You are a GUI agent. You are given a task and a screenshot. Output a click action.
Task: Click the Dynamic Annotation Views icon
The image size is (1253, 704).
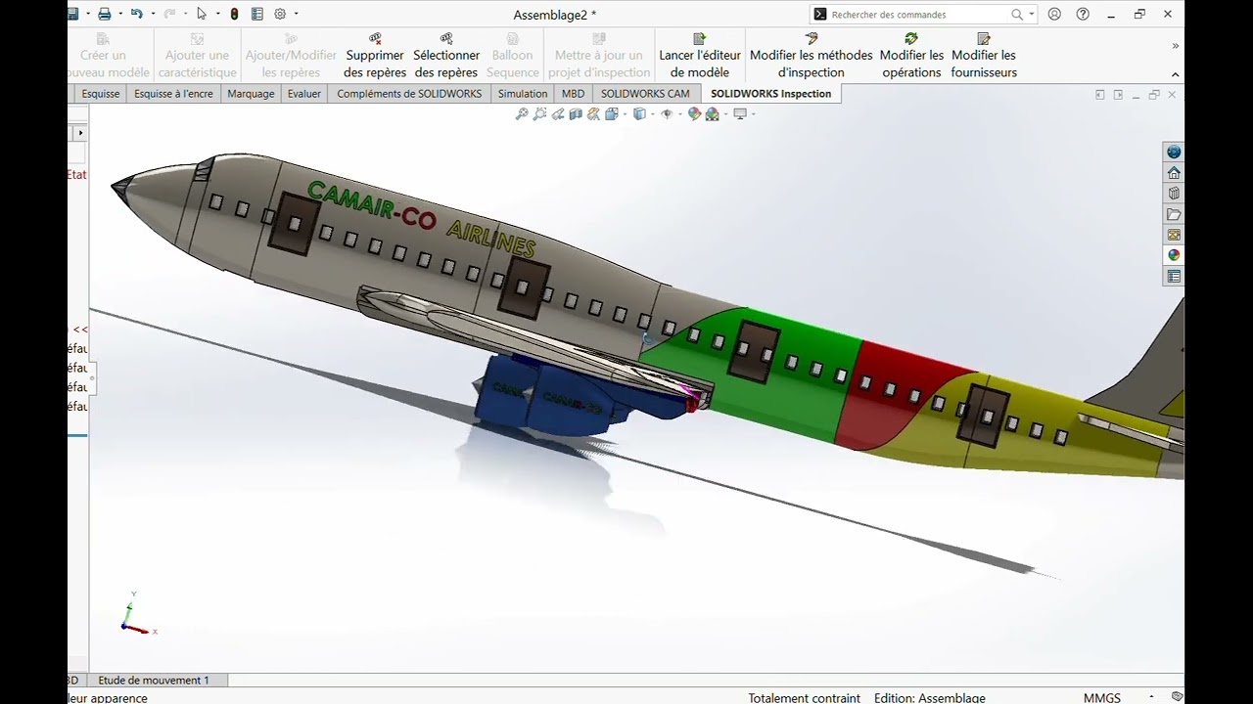(593, 114)
